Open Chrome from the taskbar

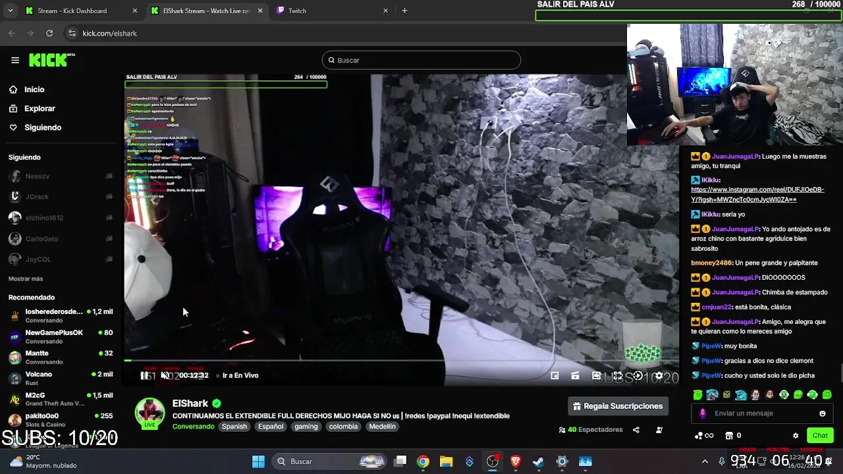pos(423,461)
